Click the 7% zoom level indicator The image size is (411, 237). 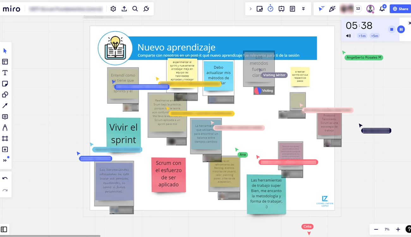click(387, 229)
